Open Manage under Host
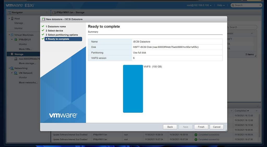The image size is (267, 147). (19, 23)
